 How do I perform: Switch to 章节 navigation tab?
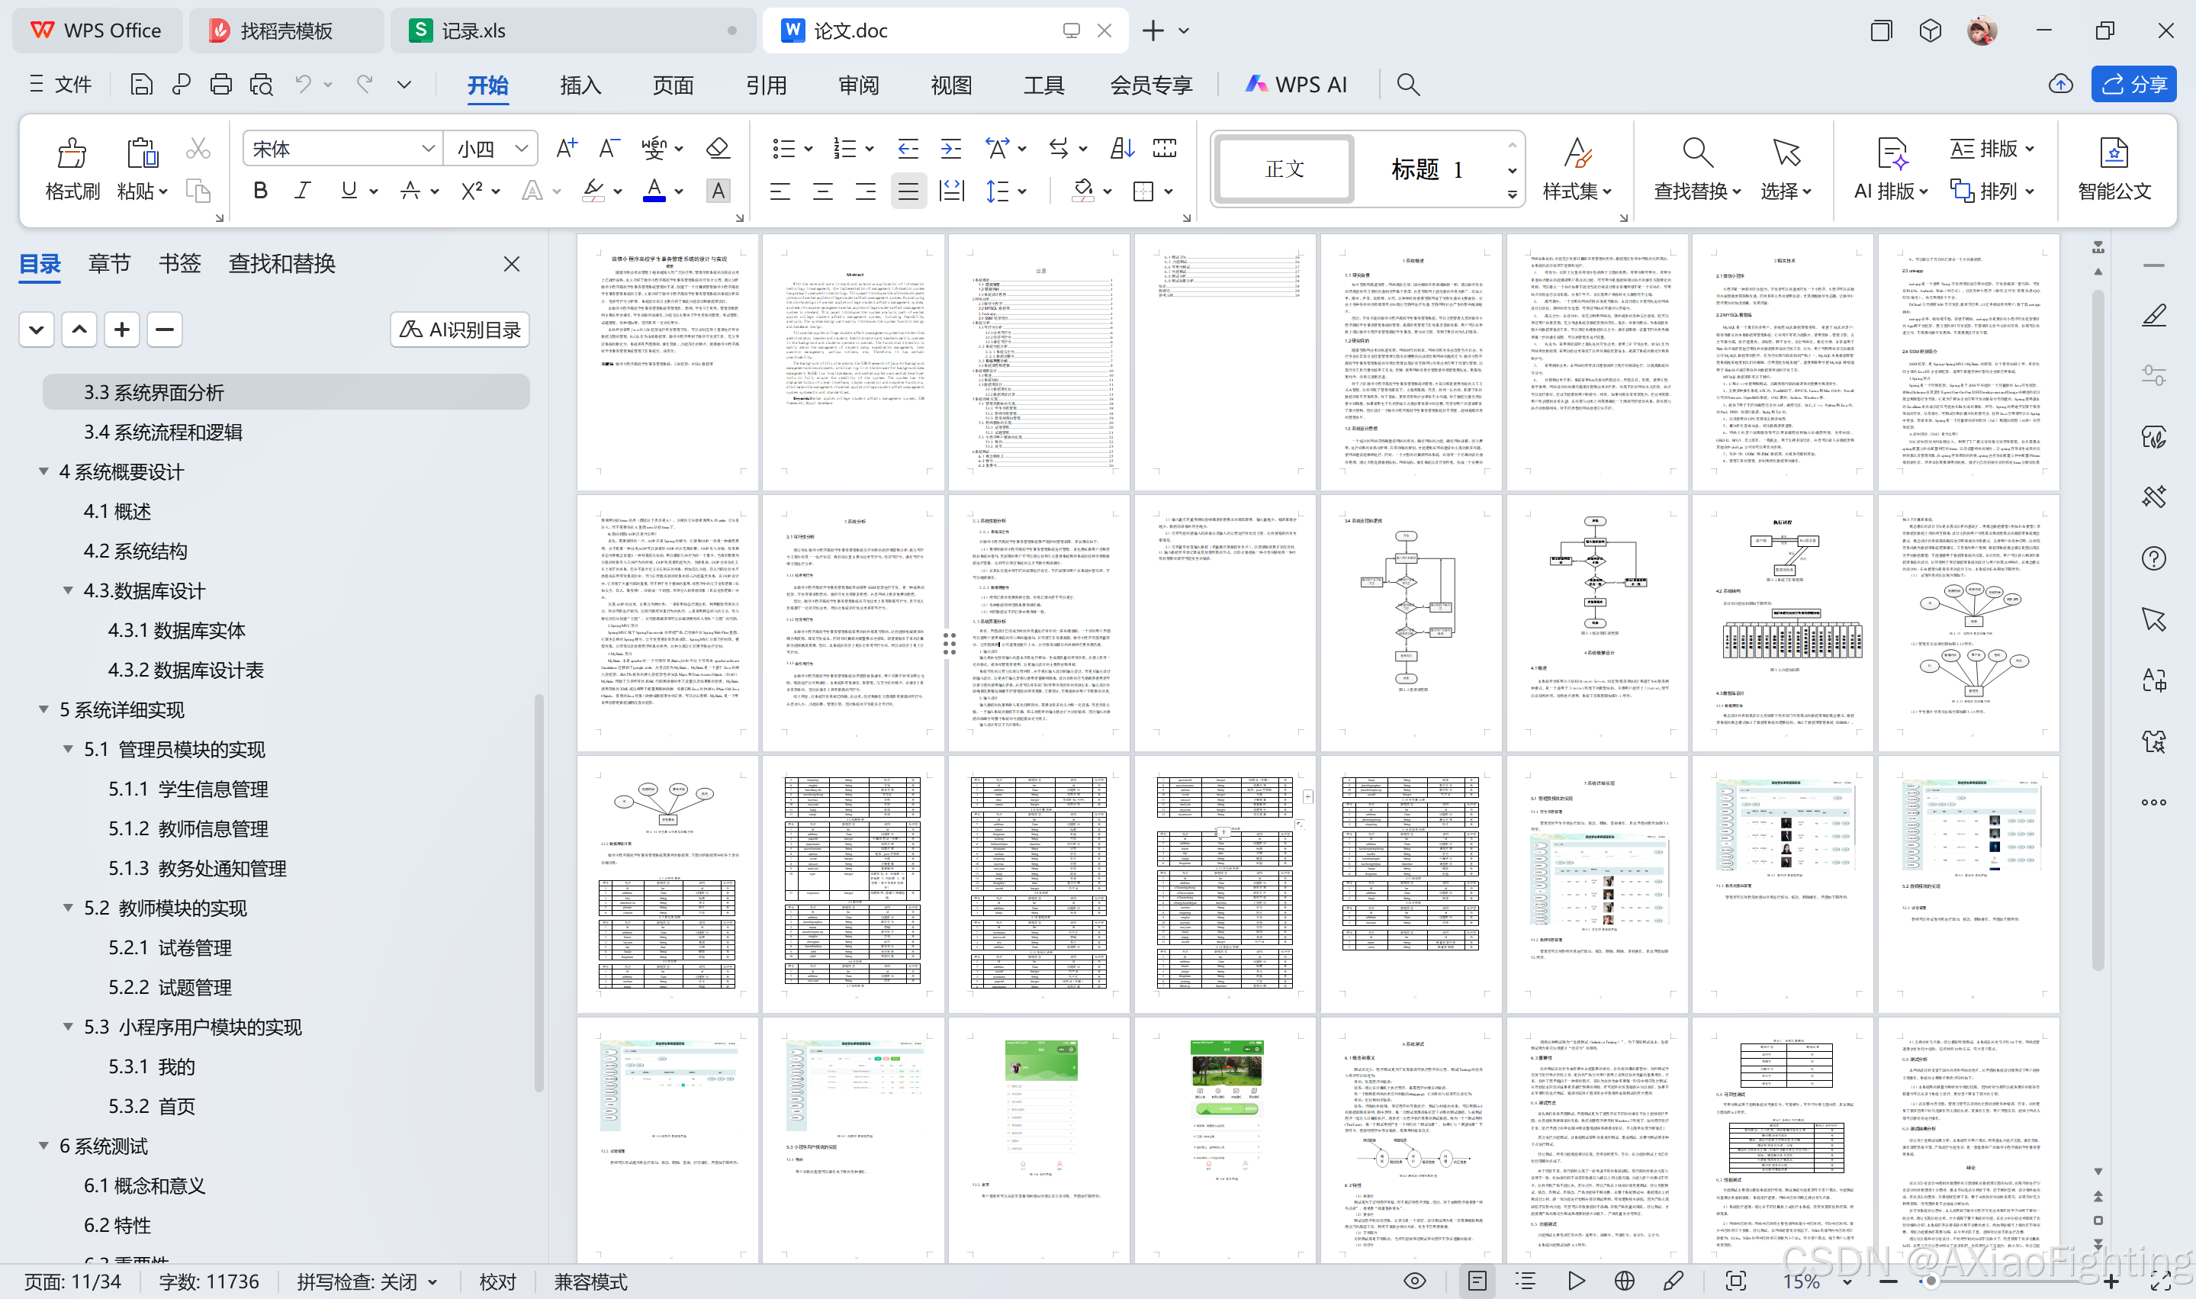(109, 263)
